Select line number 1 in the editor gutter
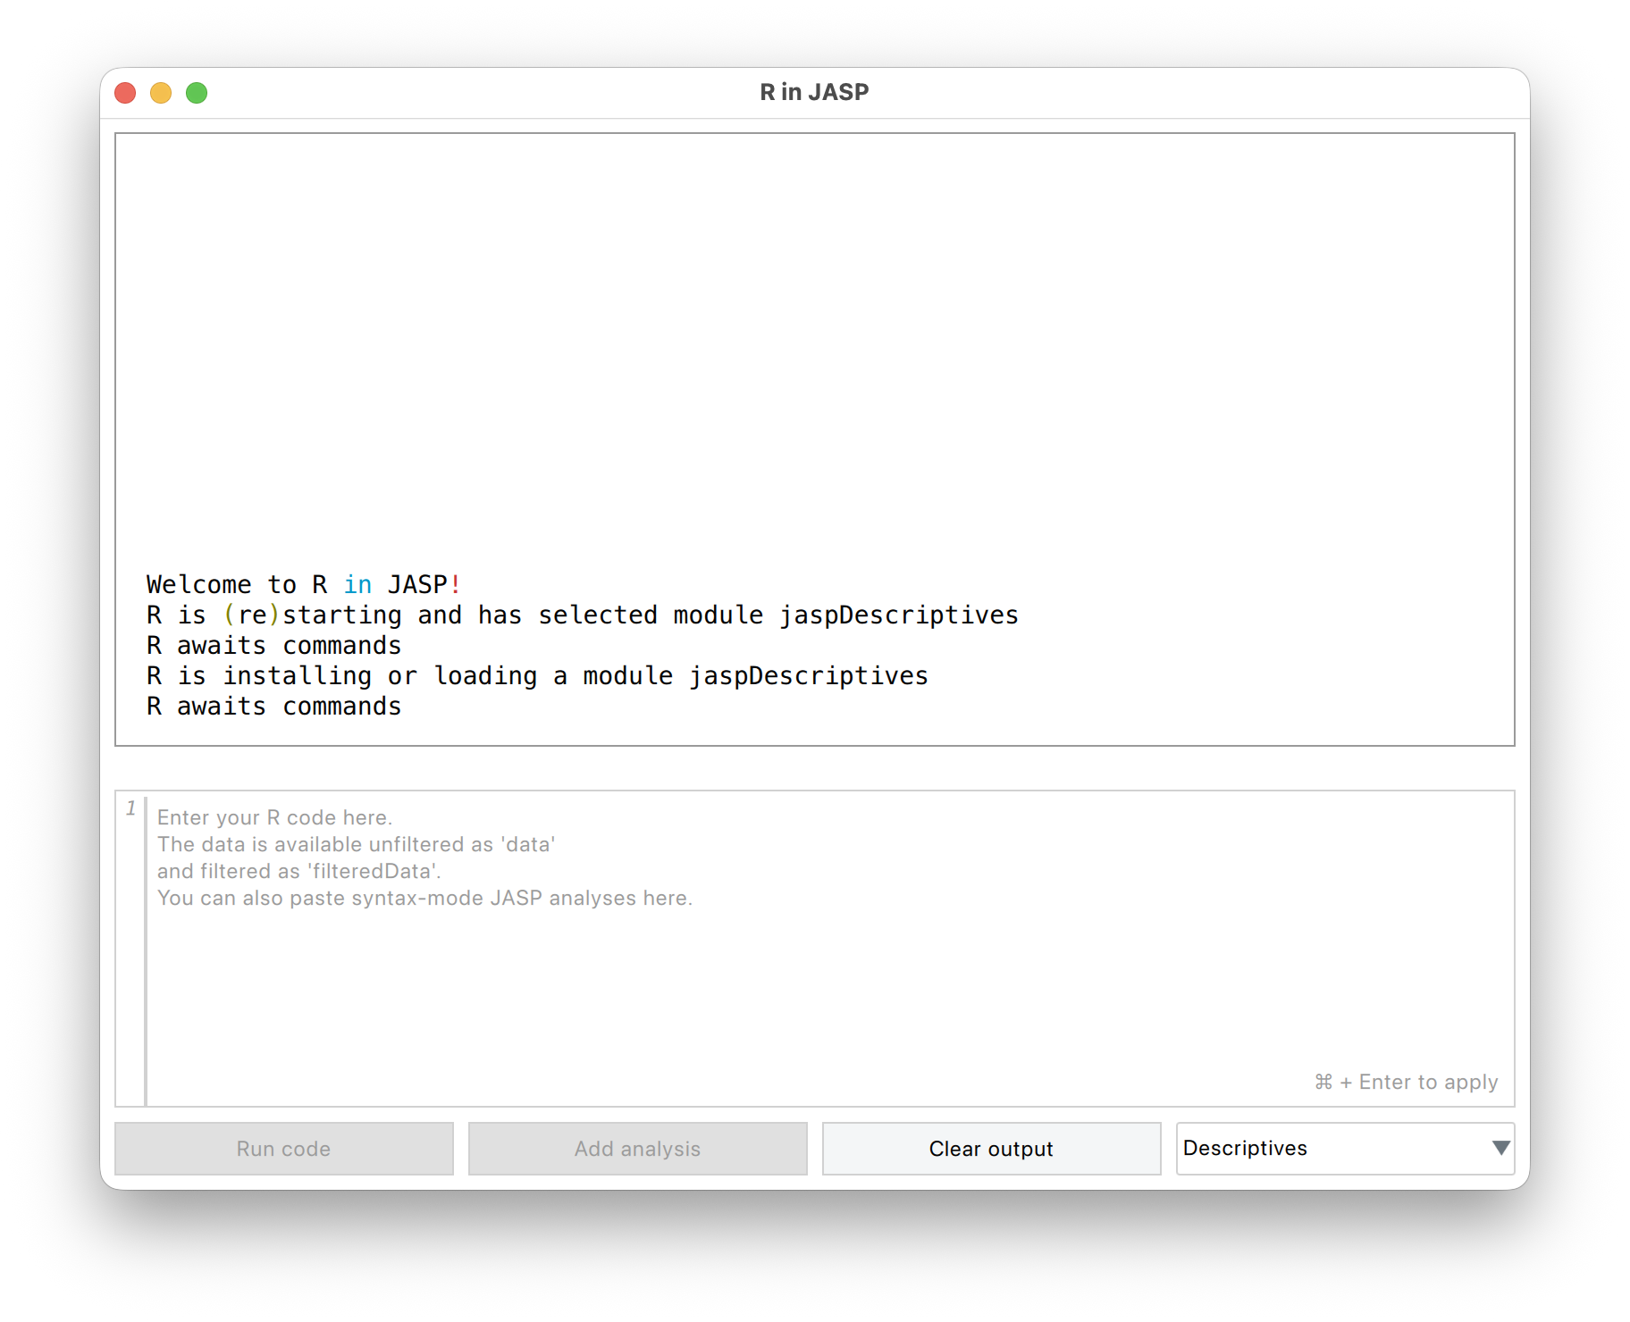The width and height of the screenshot is (1630, 1322). (130, 808)
